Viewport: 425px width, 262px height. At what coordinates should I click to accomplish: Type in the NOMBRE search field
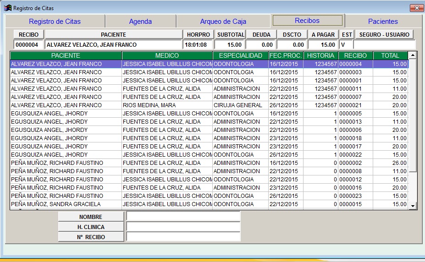pos(183,217)
